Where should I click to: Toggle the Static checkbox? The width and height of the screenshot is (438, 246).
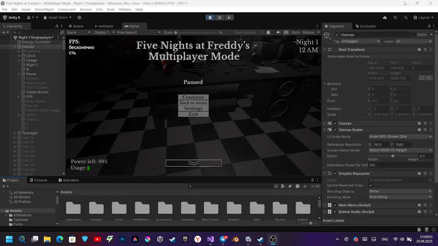(x=414, y=35)
